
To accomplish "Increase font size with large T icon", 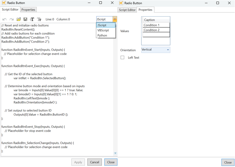I will [32, 19].
